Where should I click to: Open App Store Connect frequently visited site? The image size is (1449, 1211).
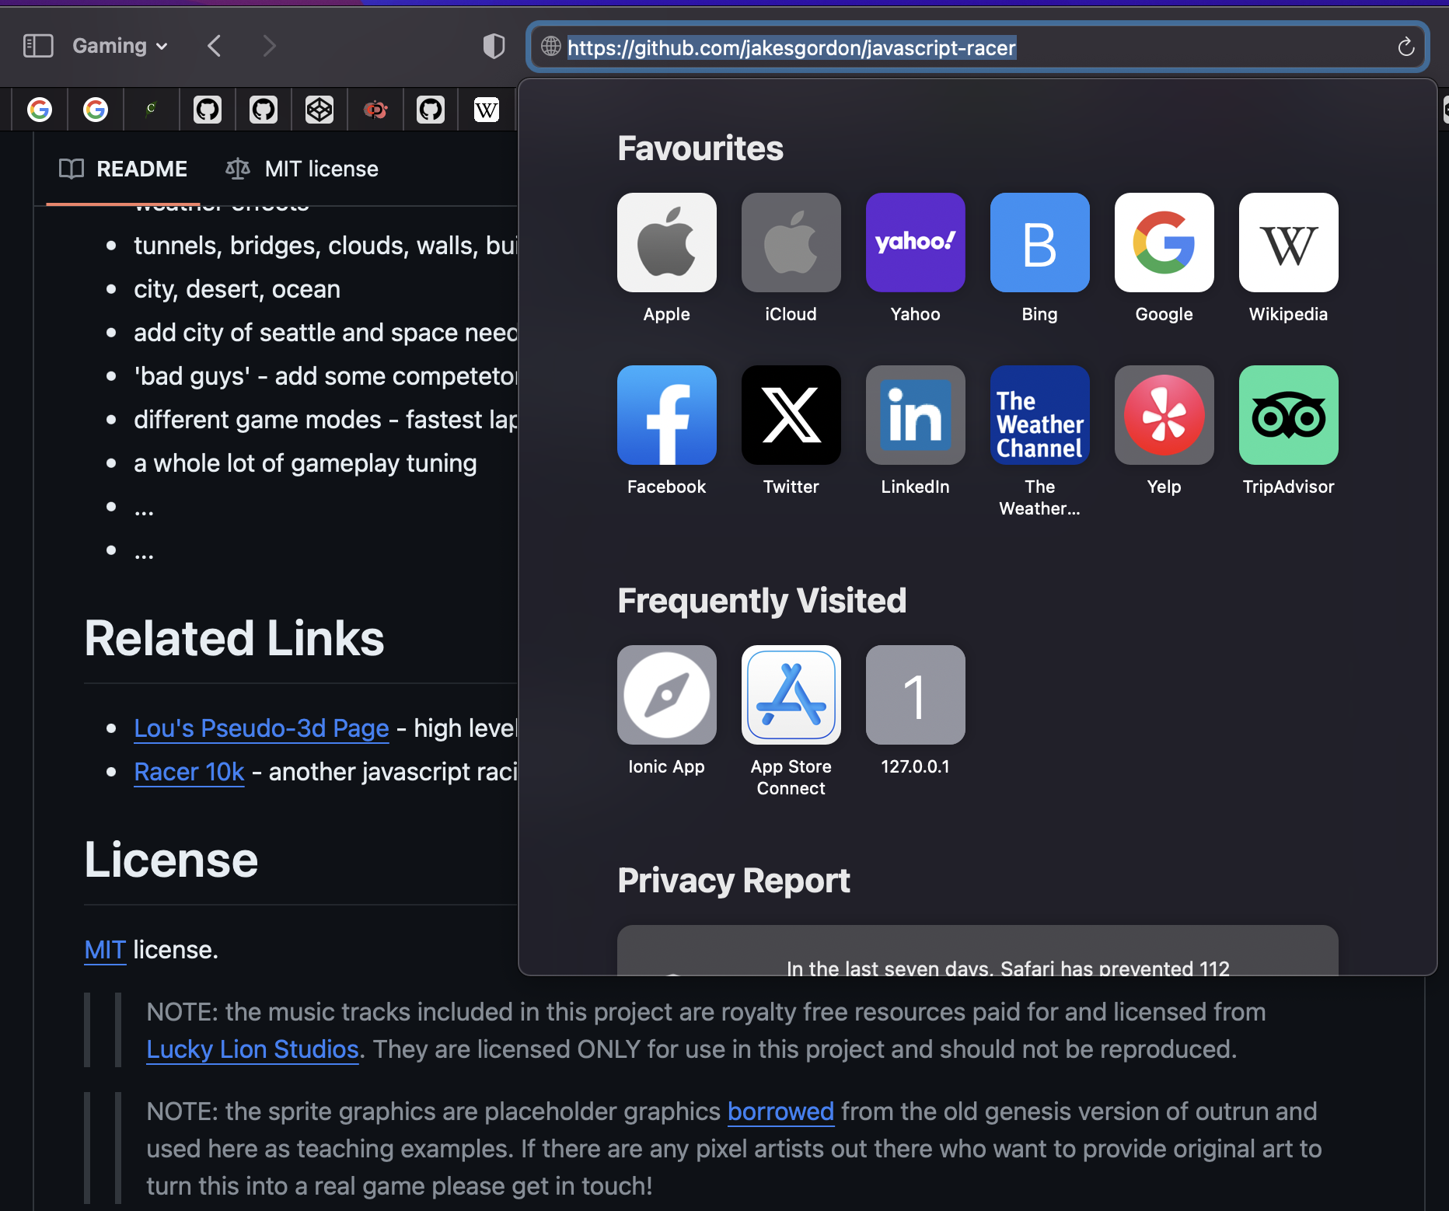pyautogui.click(x=791, y=695)
